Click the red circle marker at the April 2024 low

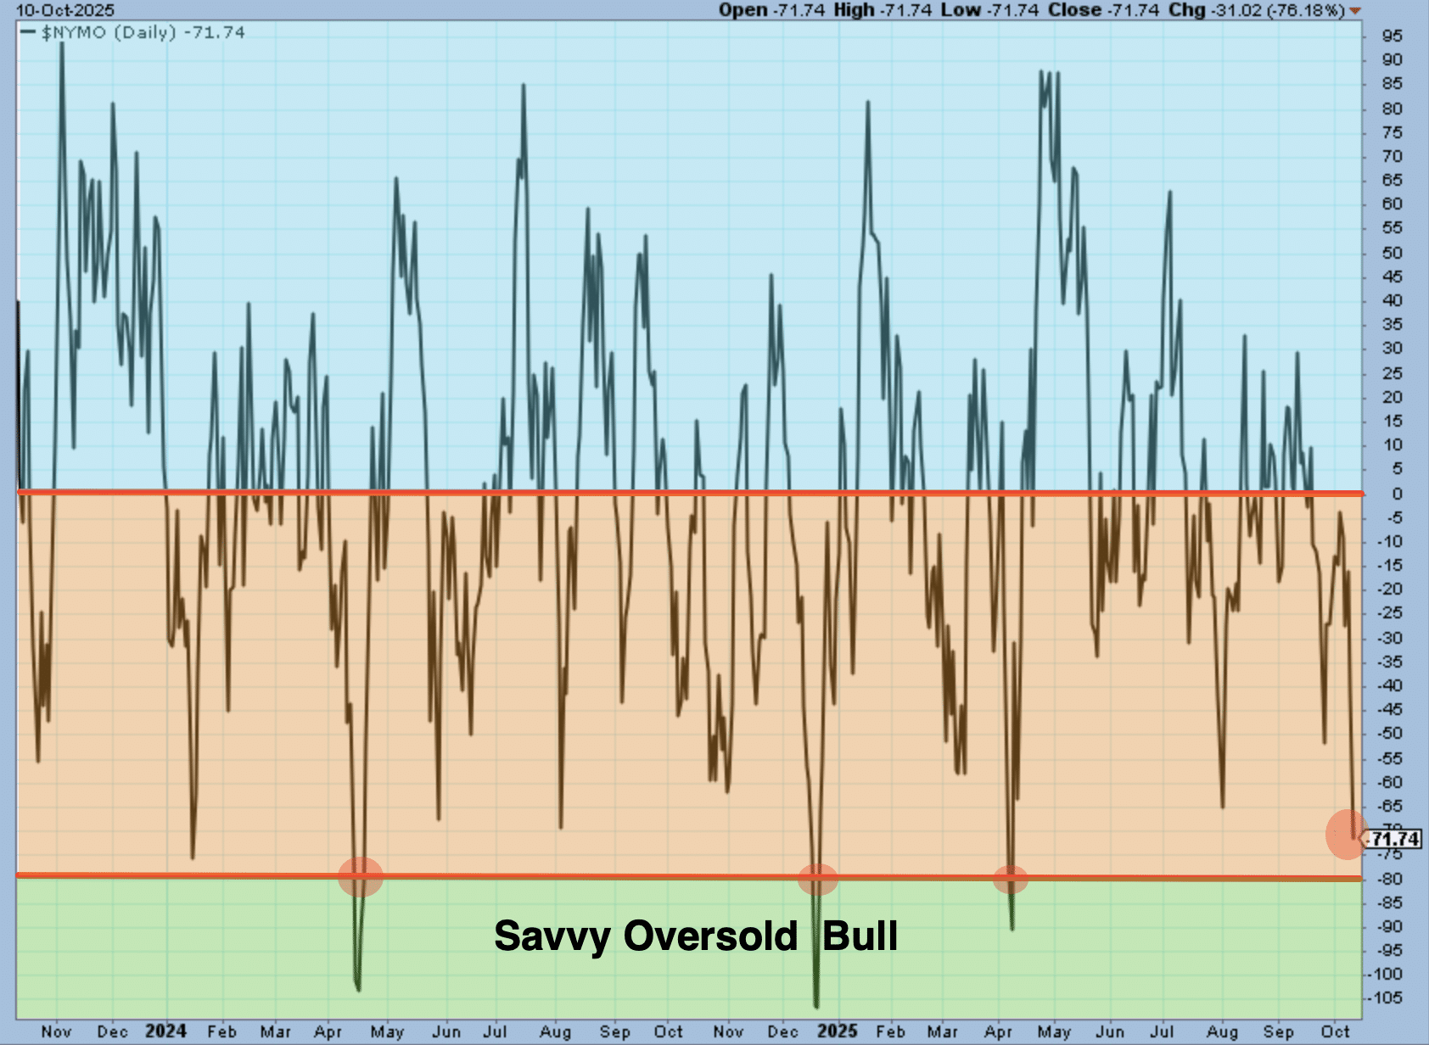point(361,877)
